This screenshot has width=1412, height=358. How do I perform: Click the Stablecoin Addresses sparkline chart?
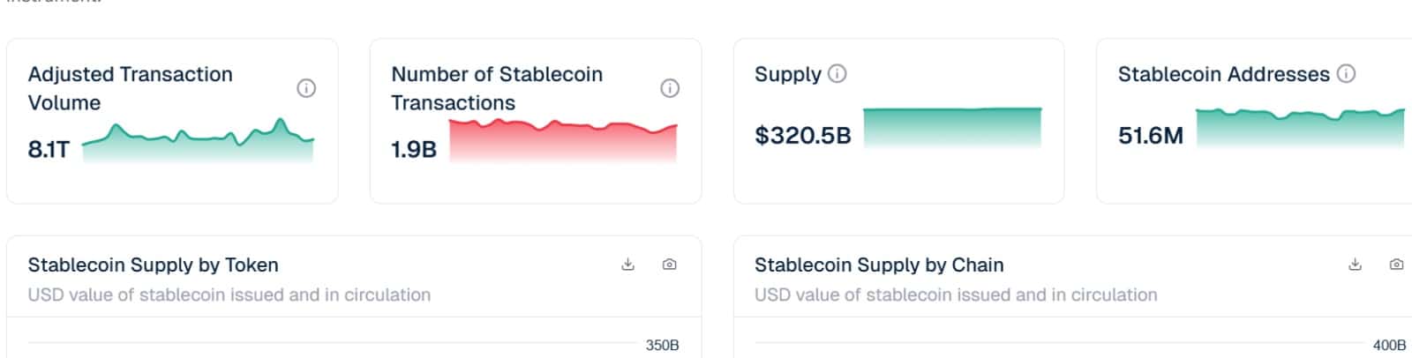click(1299, 128)
